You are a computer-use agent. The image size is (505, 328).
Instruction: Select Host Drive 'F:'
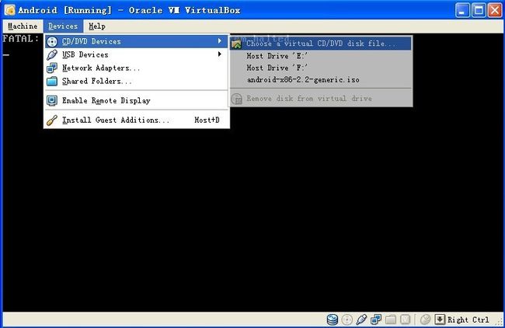point(321,68)
